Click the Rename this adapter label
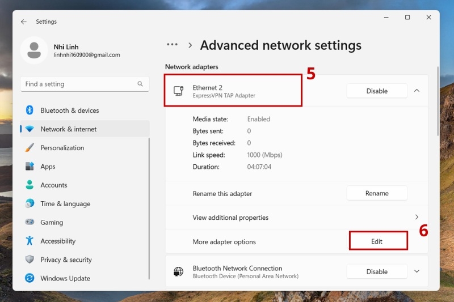This screenshot has height=302, width=454. (222, 194)
